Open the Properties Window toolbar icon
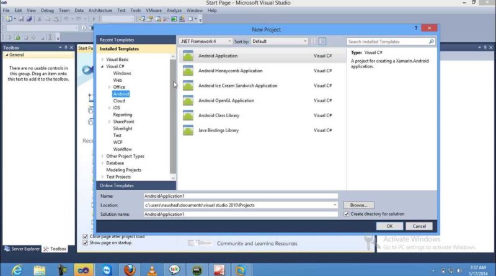496x276 pixels. 150,19
